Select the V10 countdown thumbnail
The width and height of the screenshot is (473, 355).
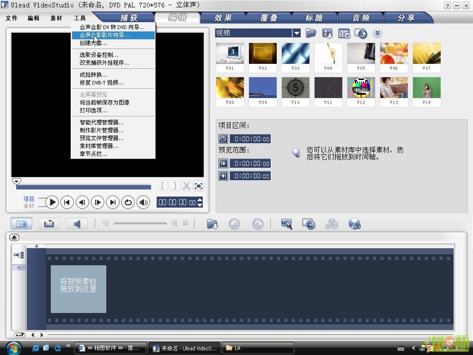[x=295, y=92]
